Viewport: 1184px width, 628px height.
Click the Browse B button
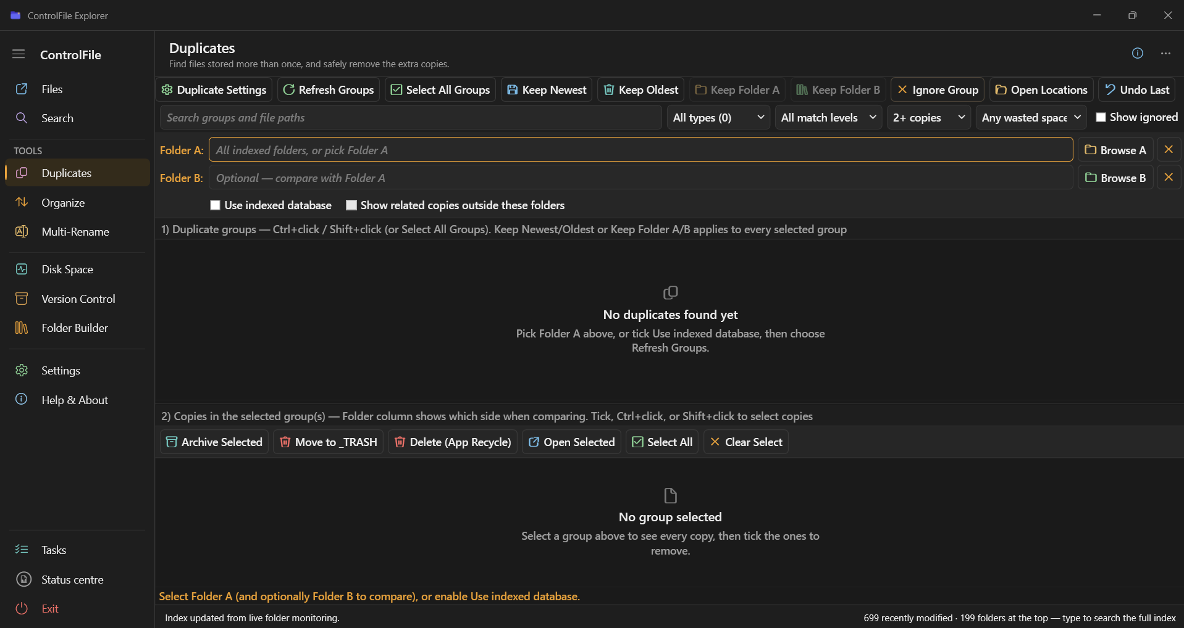[1115, 178]
